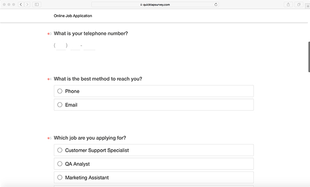310x187 pixels.
Task: Click the page vertical scrollbar
Action: 309,57
